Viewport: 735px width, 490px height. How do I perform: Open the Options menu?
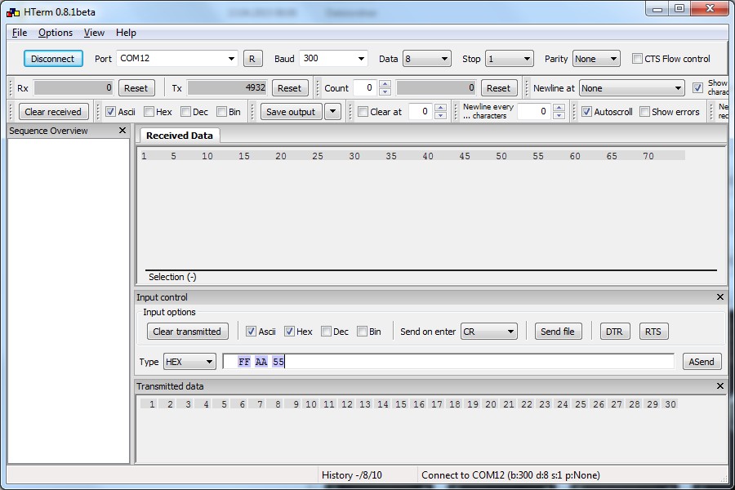[x=56, y=33]
